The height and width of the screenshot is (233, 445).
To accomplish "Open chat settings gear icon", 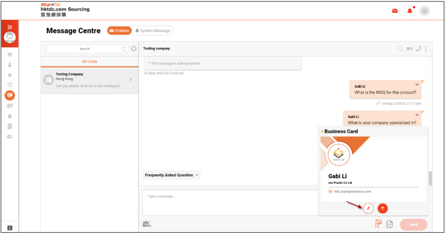I will (134, 49).
